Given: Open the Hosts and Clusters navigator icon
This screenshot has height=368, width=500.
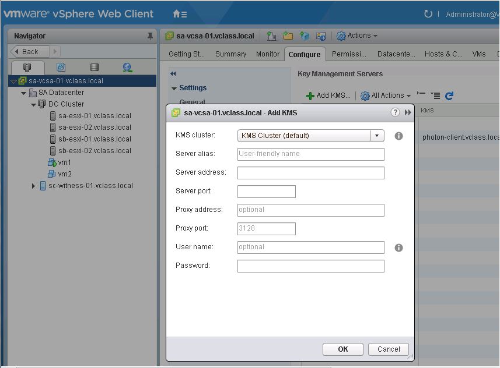Looking at the screenshot, I should point(27,67).
